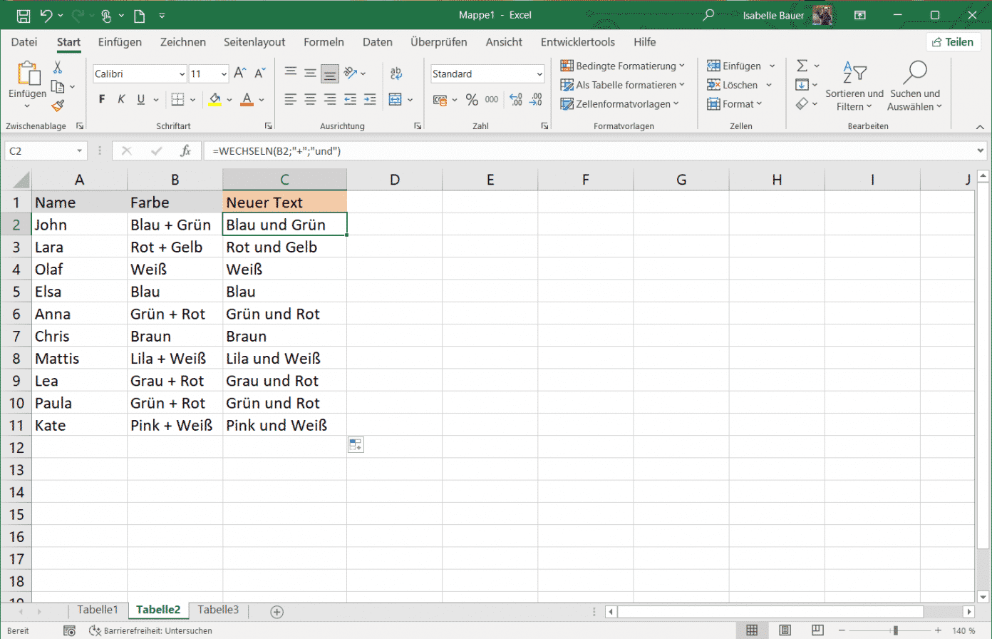The height and width of the screenshot is (639, 992).
Task: Apply percent format using the % icon
Action: coord(472,100)
